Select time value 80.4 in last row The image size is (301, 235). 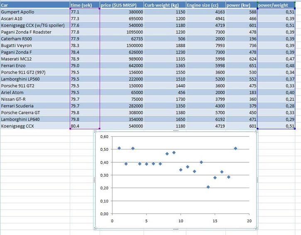pyautogui.click(x=85, y=126)
